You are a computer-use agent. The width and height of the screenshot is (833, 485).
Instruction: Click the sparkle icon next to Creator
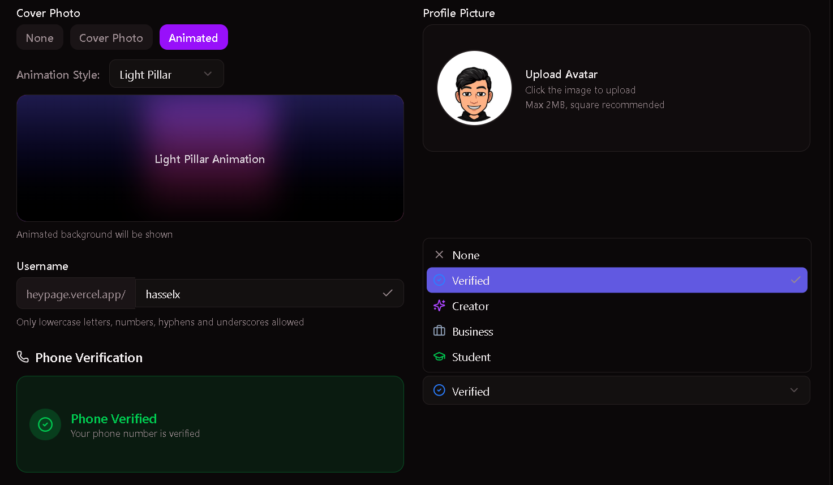[439, 306]
